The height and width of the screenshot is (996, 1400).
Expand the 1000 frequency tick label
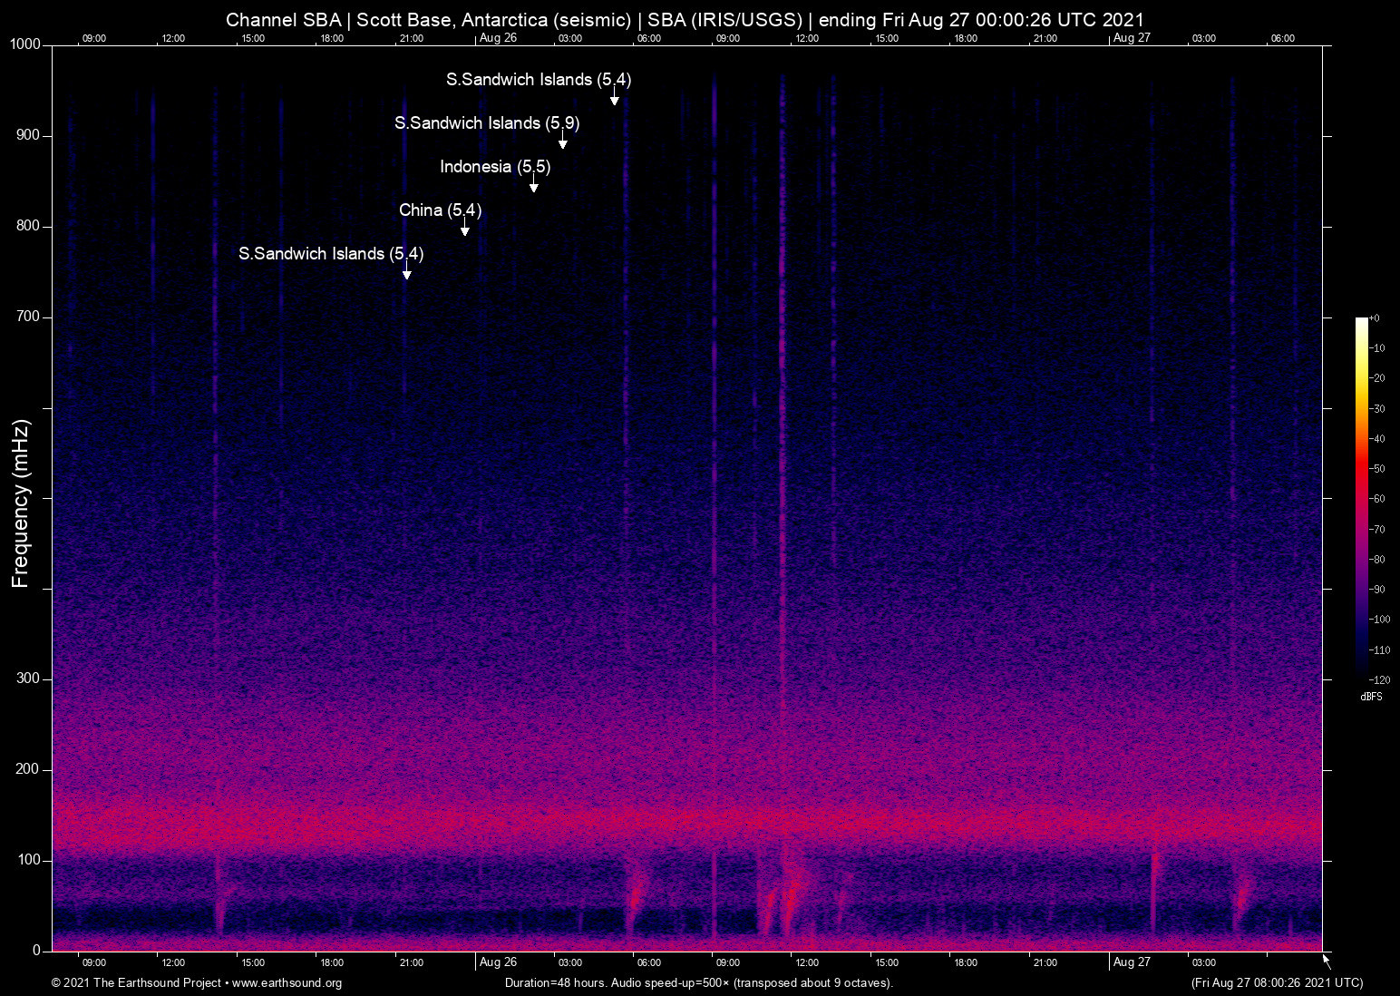[24, 44]
